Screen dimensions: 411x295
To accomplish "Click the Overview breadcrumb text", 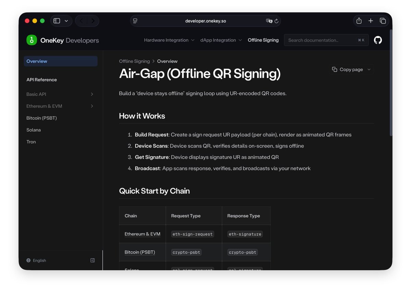I will coord(167,61).
